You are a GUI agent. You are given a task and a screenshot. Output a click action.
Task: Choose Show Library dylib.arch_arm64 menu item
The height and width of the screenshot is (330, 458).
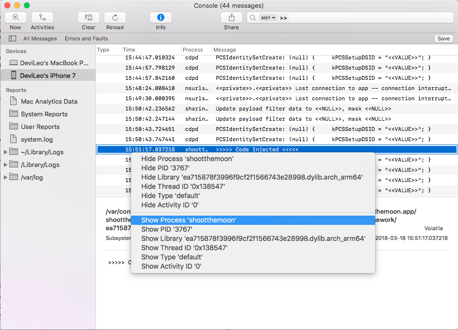point(253,238)
